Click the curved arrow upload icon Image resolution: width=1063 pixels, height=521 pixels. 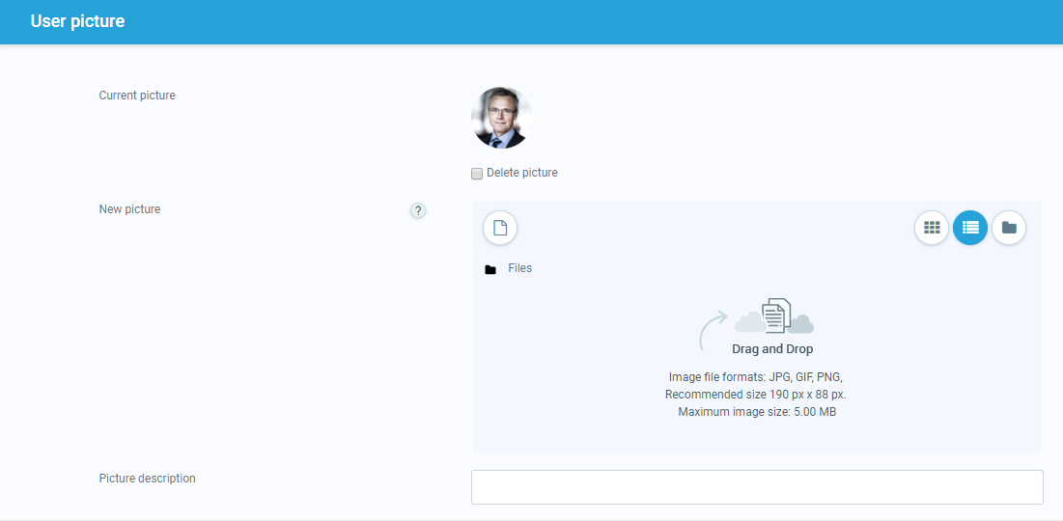click(712, 330)
